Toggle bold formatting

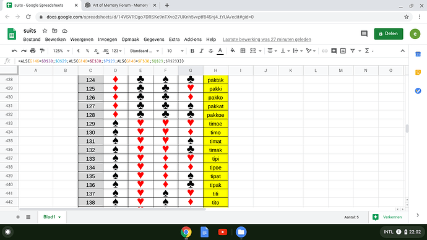(x=192, y=51)
